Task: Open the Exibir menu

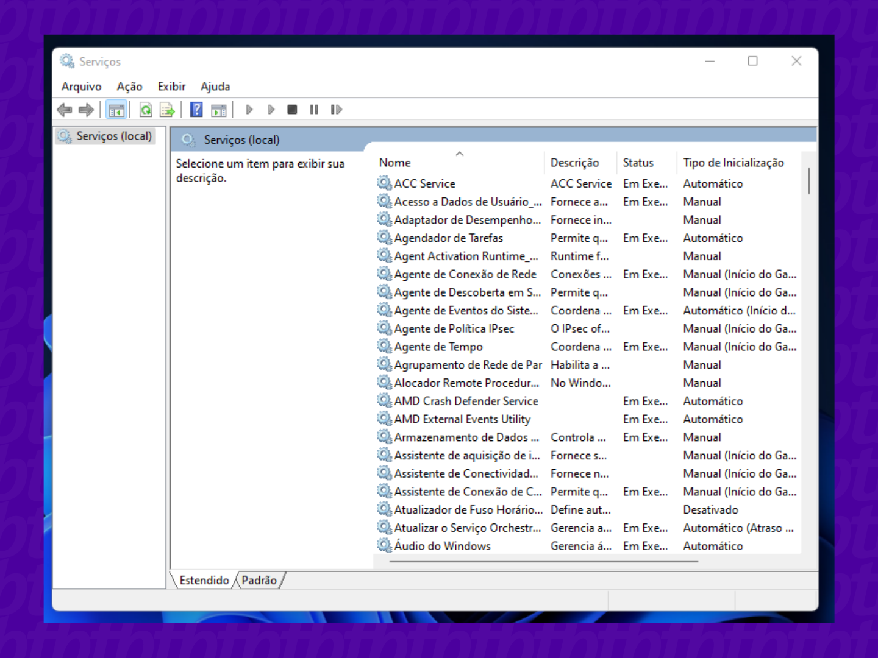Action: coord(171,87)
